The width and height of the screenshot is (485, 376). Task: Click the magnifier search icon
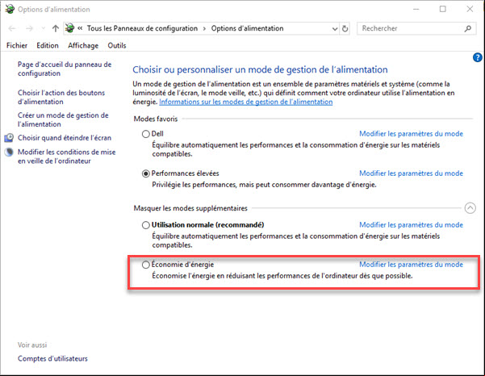468,28
